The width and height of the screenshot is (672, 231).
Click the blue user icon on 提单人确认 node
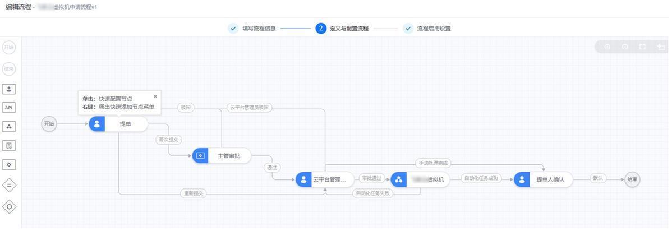pyautogui.click(x=522, y=179)
